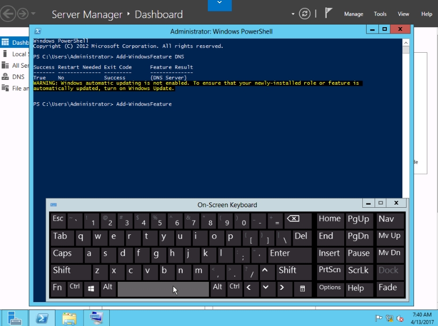Select DNS in the sidebar
This screenshot has height=326, width=438.
(14, 77)
